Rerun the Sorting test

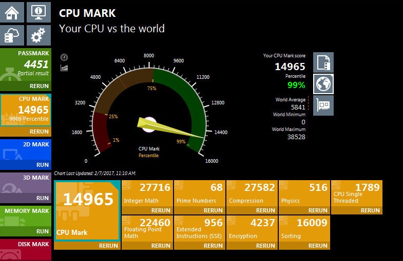[x=318, y=246]
